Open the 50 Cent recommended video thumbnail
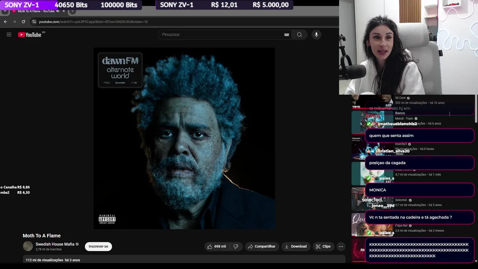The image size is (478, 269). coord(372,102)
